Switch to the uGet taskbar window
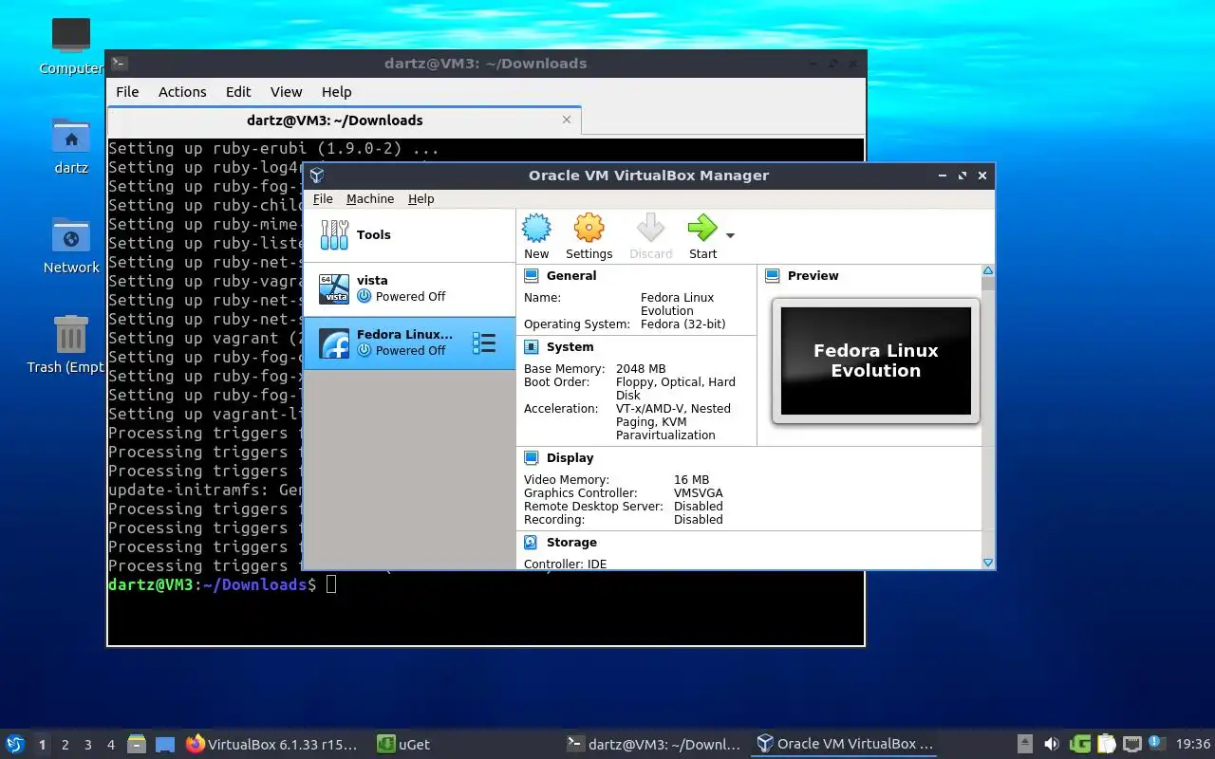The height and width of the screenshot is (759, 1215). pyautogui.click(x=404, y=744)
